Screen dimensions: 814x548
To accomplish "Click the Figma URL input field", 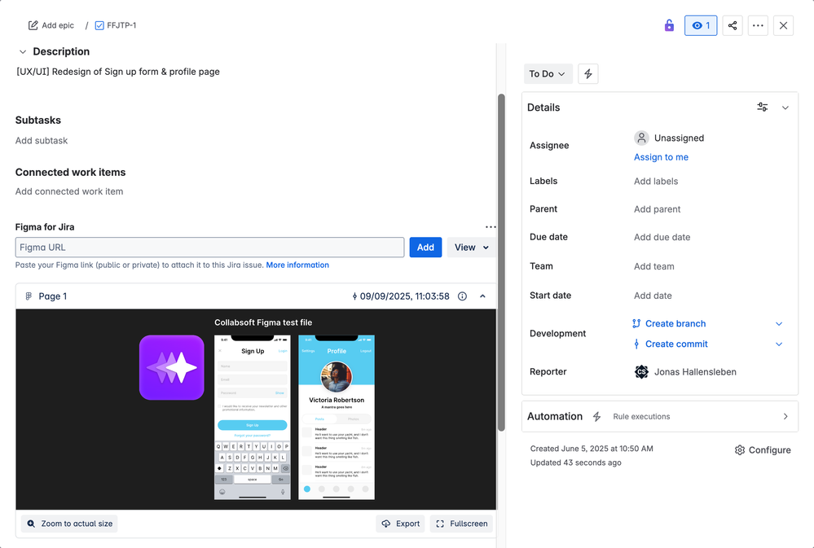I will tap(209, 248).
